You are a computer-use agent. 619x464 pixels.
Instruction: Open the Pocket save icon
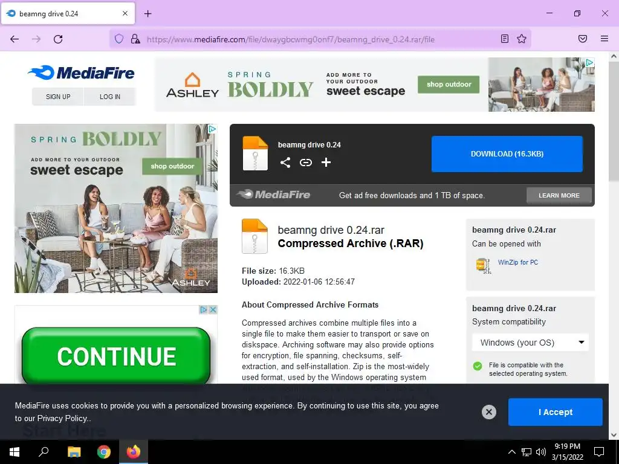(x=583, y=39)
